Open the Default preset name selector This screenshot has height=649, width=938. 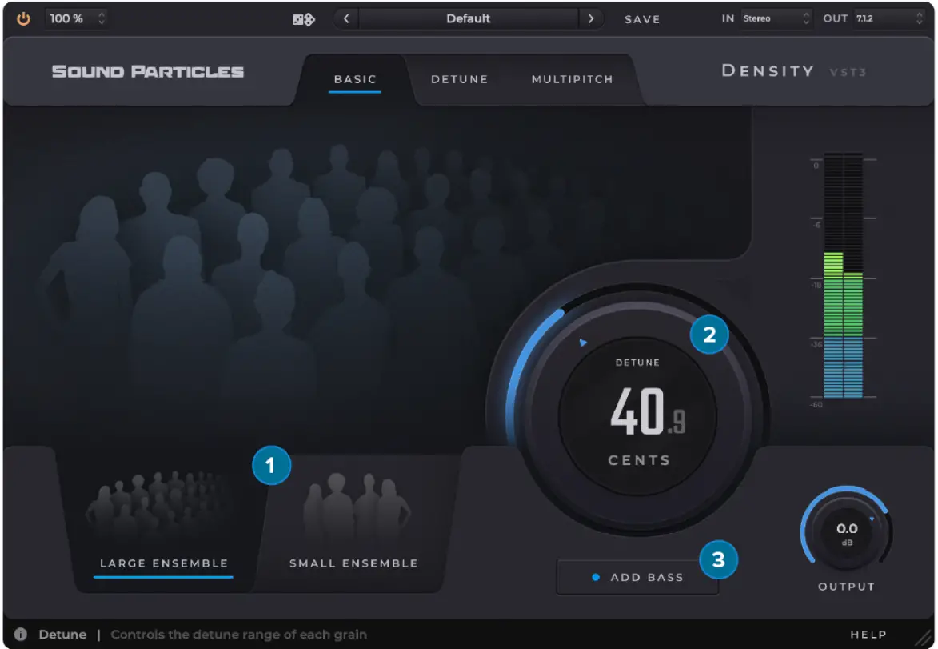click(469, 18)
